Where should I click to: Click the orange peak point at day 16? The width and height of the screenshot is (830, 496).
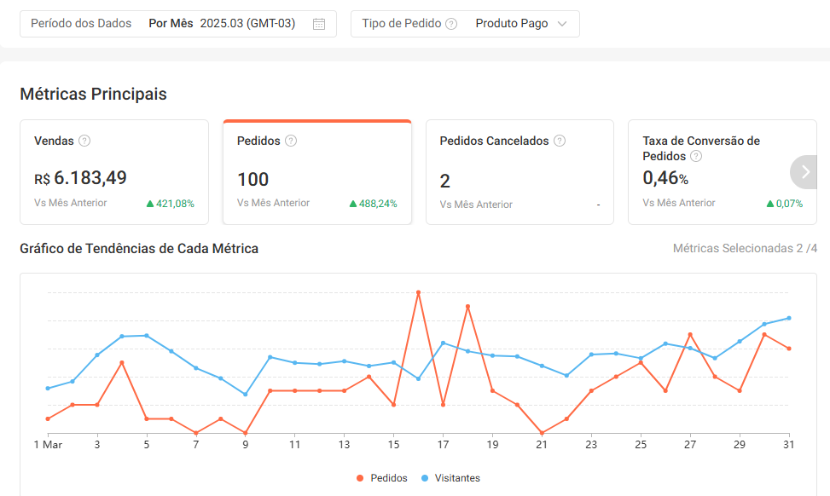418,292
